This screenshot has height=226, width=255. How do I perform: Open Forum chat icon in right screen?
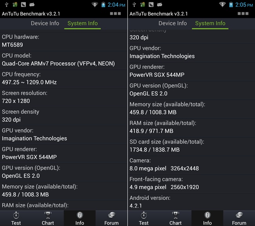(x=239, y=215)
